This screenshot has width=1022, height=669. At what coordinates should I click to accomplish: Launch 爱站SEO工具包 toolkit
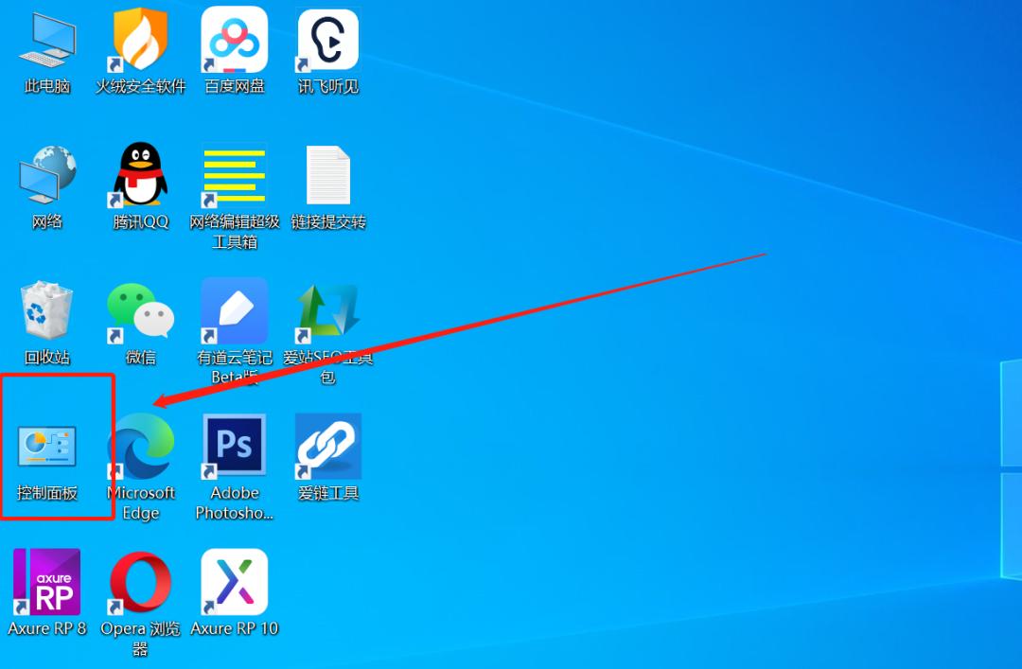(x=326, y=310)
